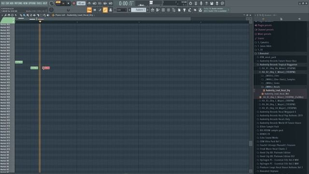Click the piano roll horizontal zoom scrollbar
The height and width of the screenshot is (174, 309).
click(x=103, y=19)
